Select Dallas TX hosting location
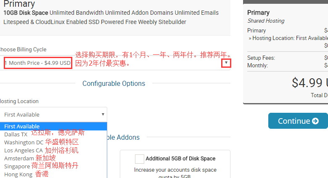Viewport: 328px width, 178px height. click(x=16, y=134)
